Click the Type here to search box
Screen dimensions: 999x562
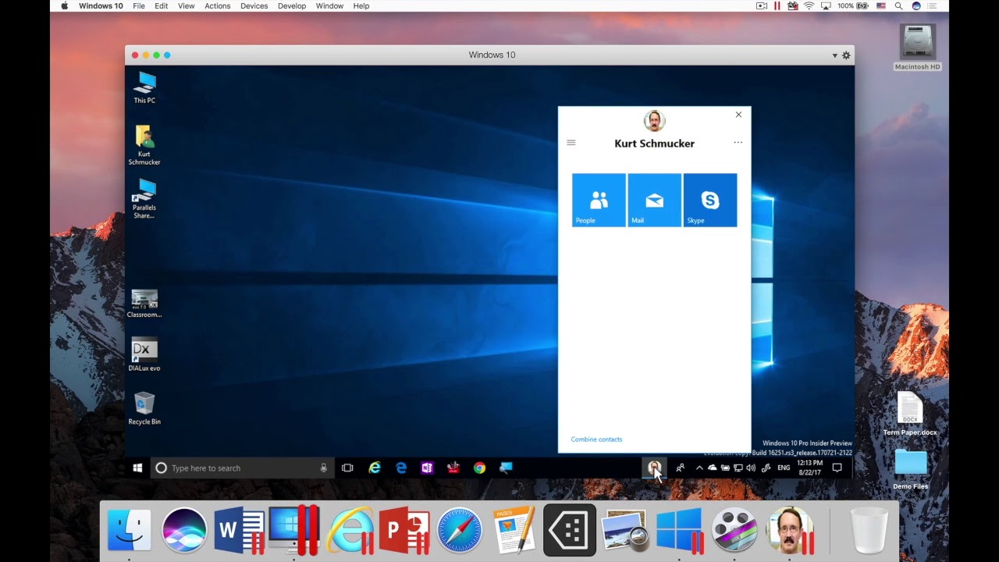pyautogui.click(x=243, y=468)
